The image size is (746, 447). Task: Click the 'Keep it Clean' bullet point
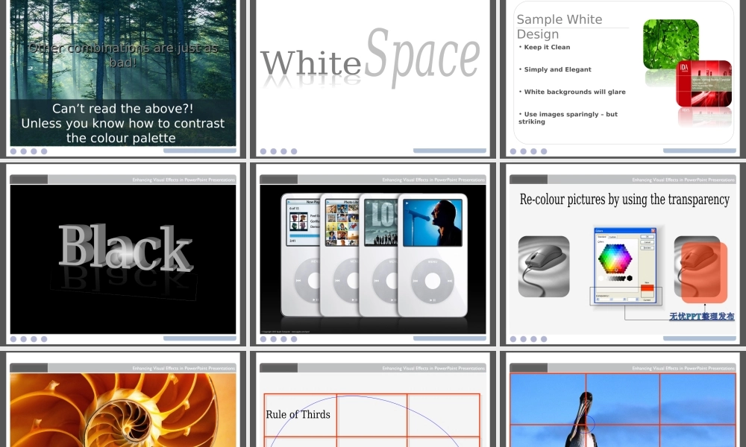547,48
